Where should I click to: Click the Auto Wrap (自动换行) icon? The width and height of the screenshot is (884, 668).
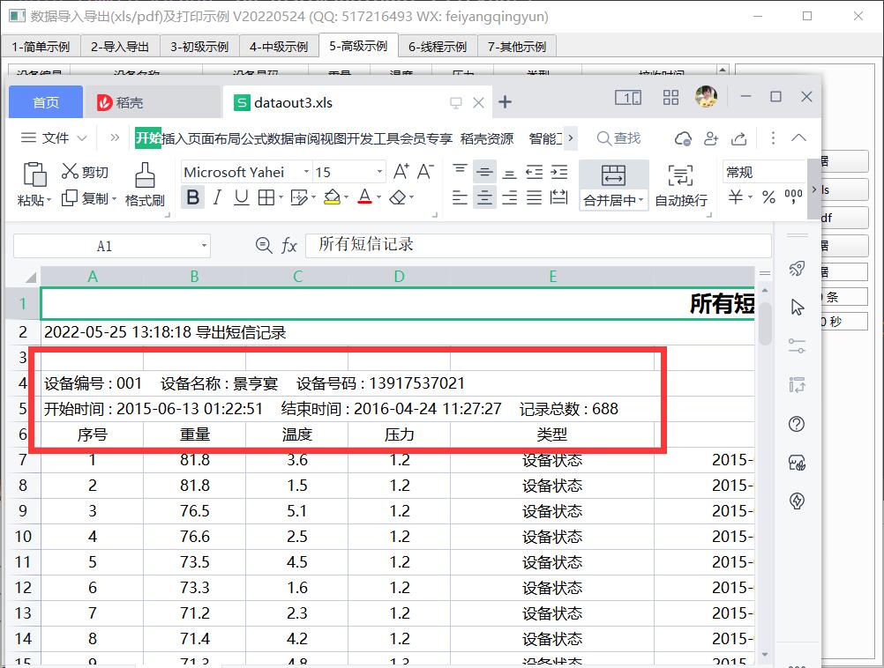tap(680, 175)
